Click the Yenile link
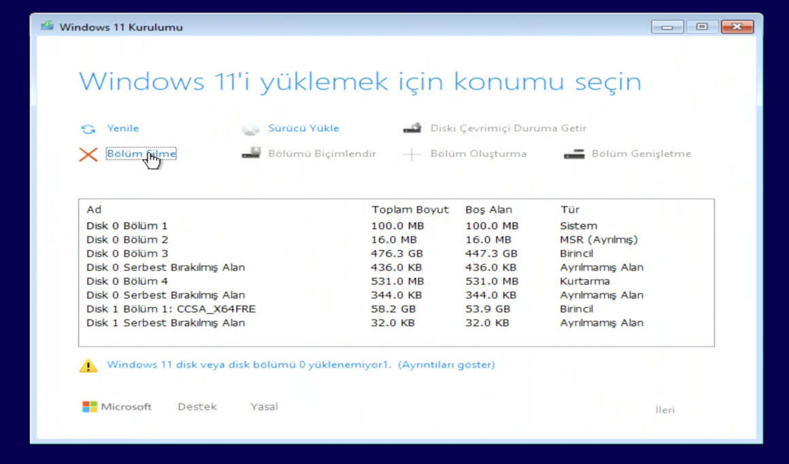 tap(123, 128)
